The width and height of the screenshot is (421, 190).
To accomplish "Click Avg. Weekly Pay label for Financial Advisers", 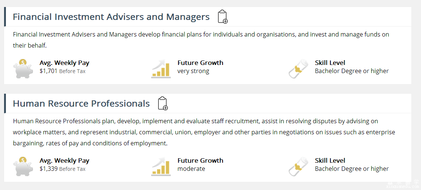I will point(64,63).
